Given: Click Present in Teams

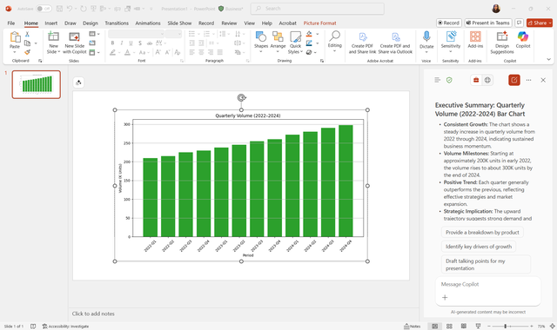Looking at the screenshot, I should 488,23.
